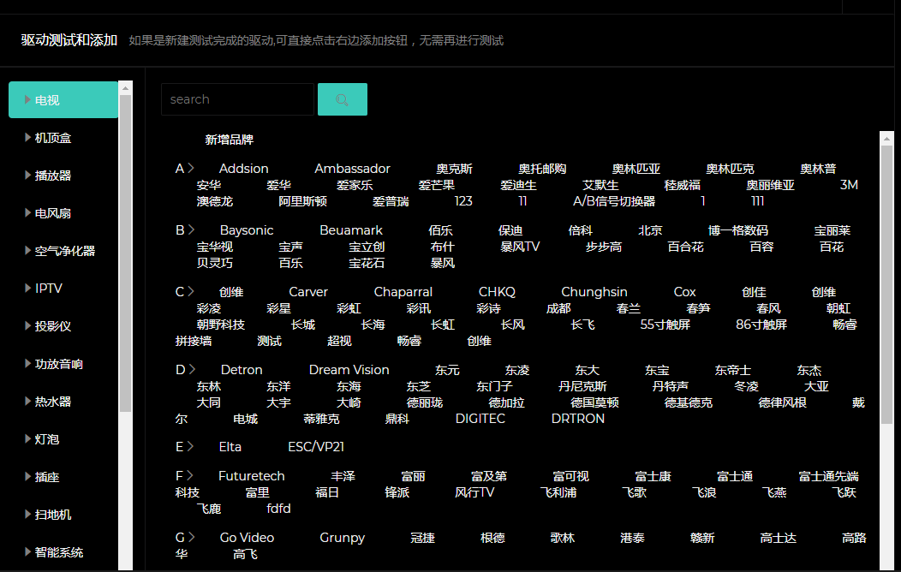This screenshot has height=572, width=901.
Task: Choose brand 步步高
Action: click(x=603, y=247)
